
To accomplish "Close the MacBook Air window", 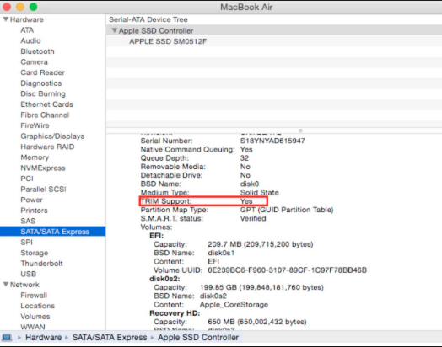I will point(7,7).
